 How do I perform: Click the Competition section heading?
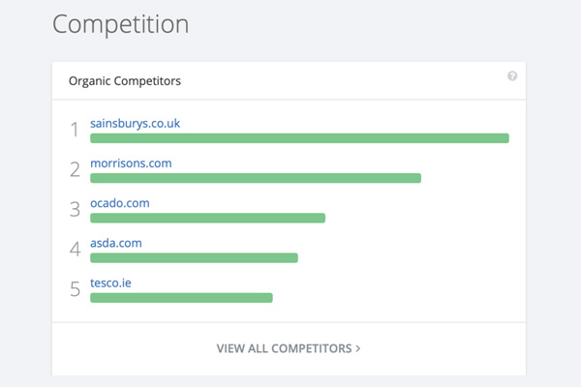(x=121, y=23)
